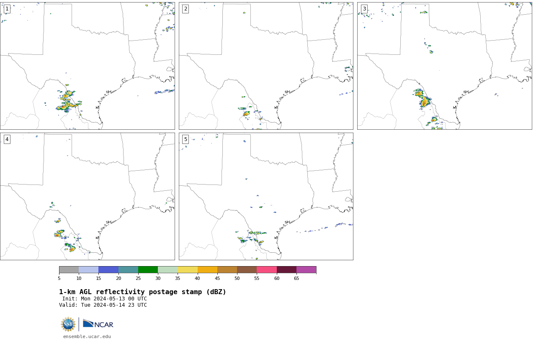Click the pink 55-60 dBZ swatch
Viewport: 536px width, 341px height.
pyautogui.click(x=267, y=269)
